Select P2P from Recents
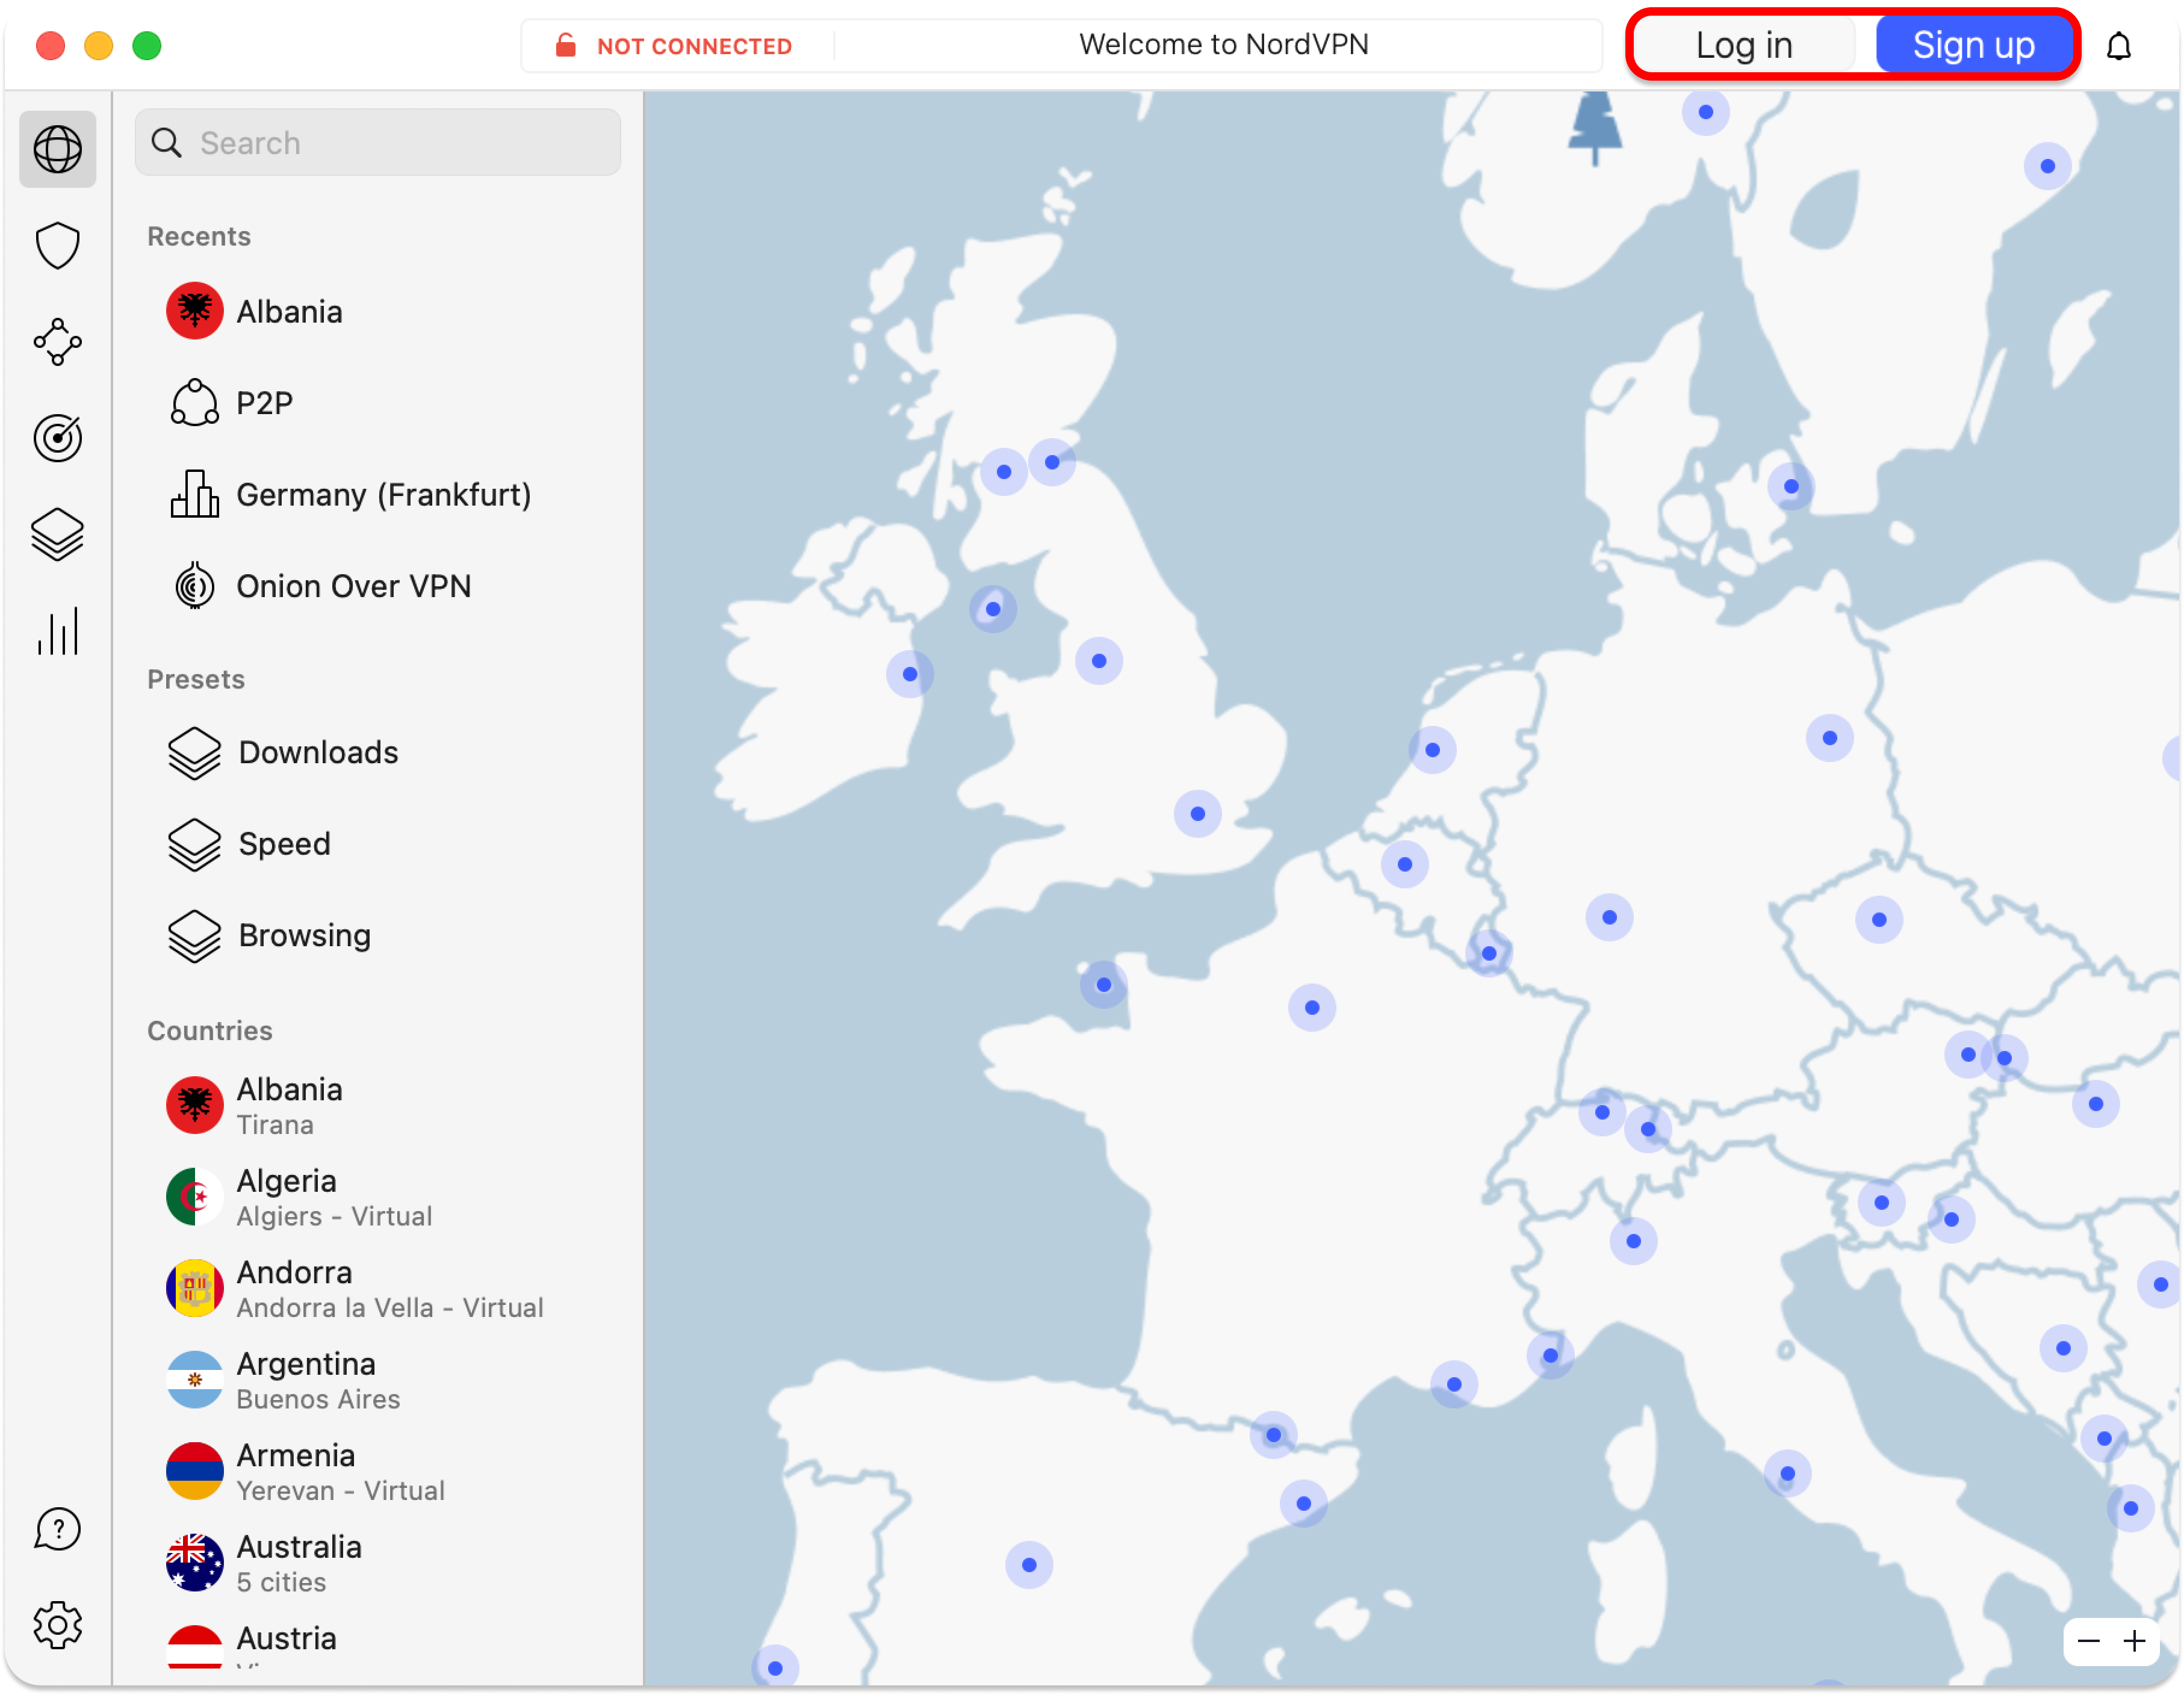 coord(264,403)
